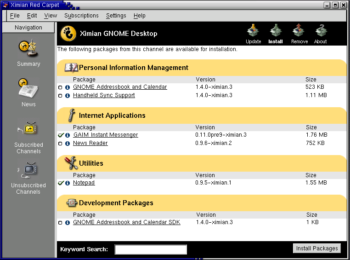Open the Subscriptions menu

pyautogui.click(x=81, y=16)
